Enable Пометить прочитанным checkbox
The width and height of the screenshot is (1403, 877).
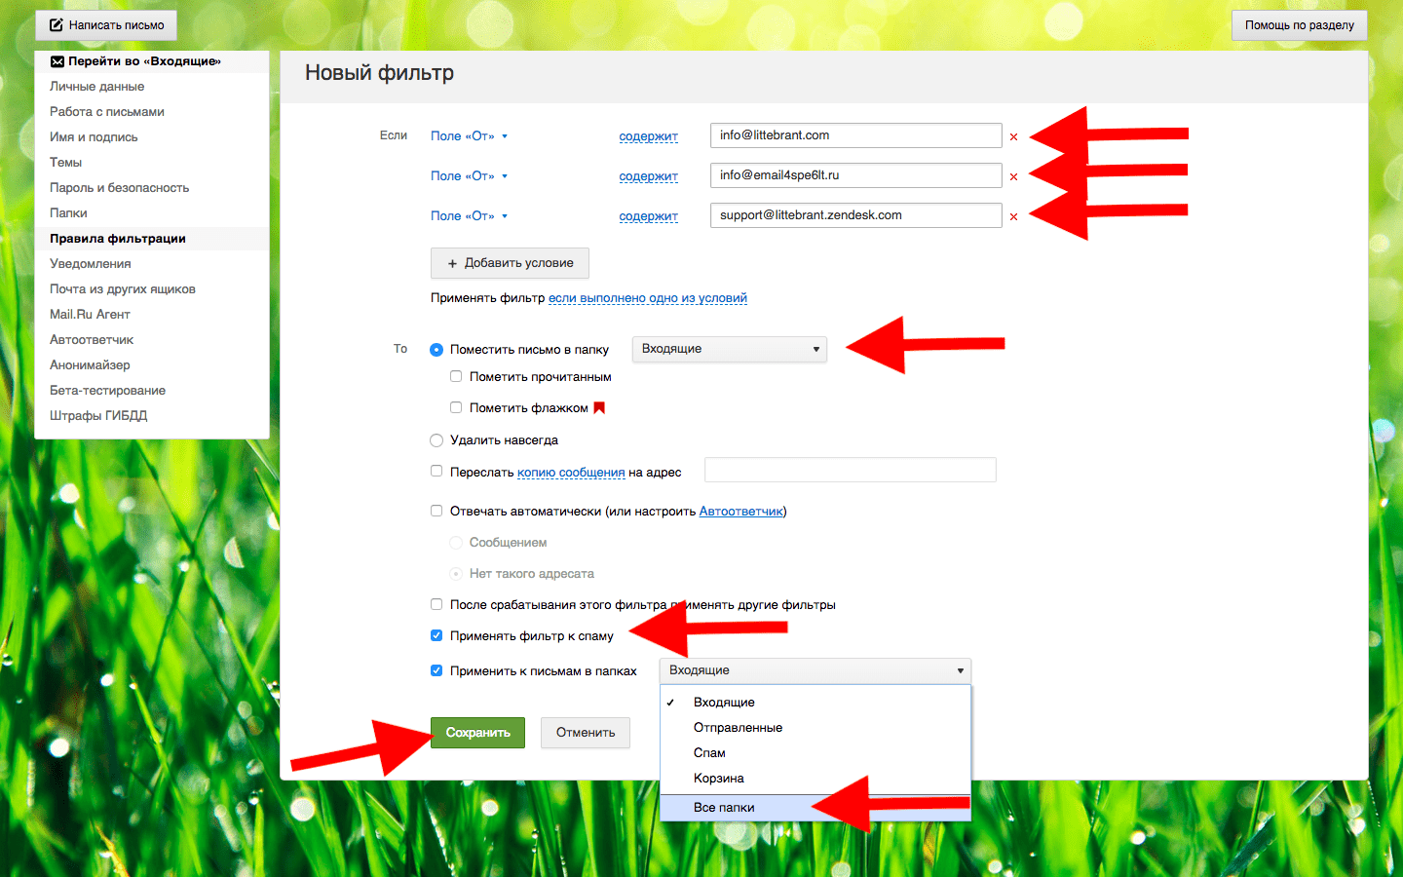456,377
